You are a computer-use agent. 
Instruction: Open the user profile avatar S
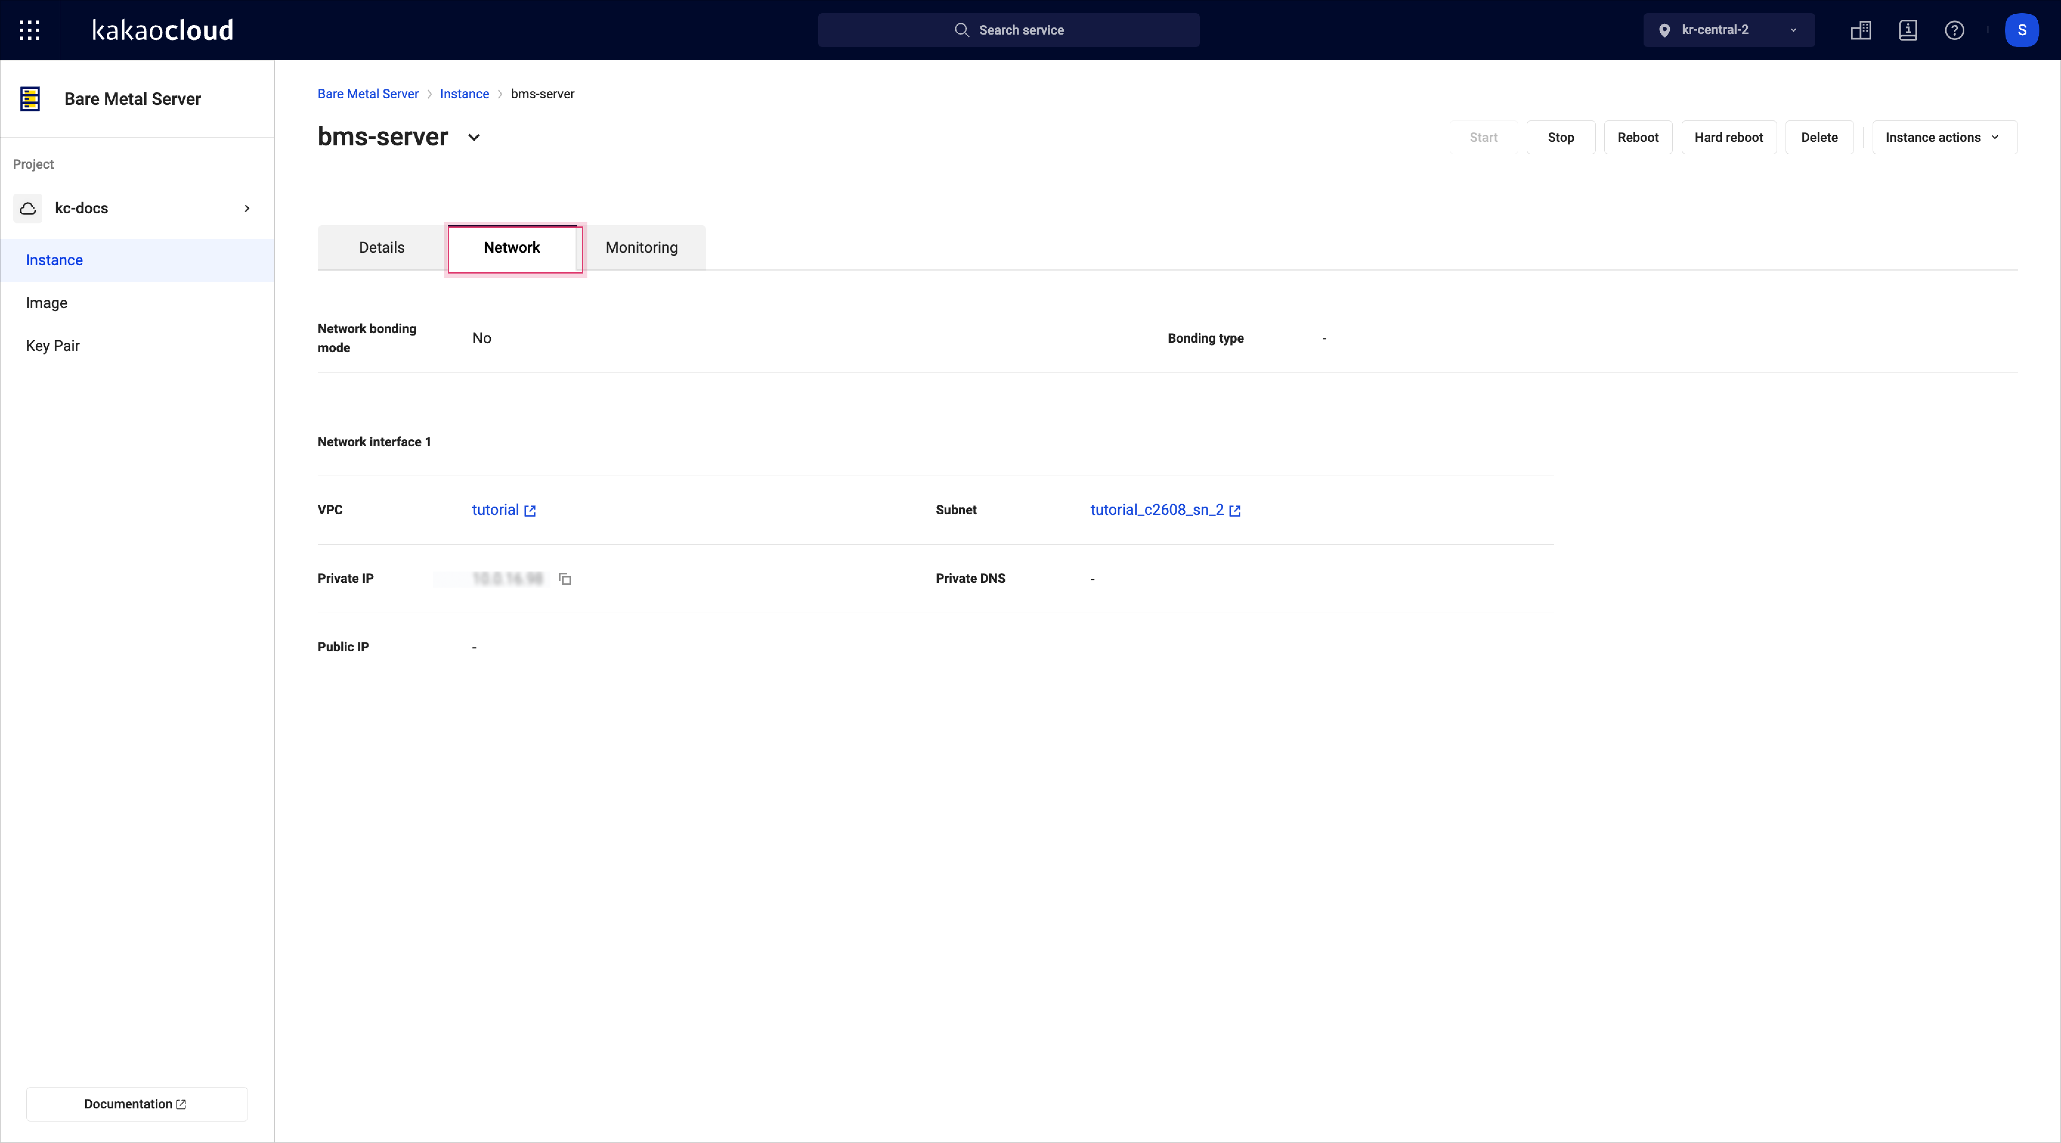2022,30
